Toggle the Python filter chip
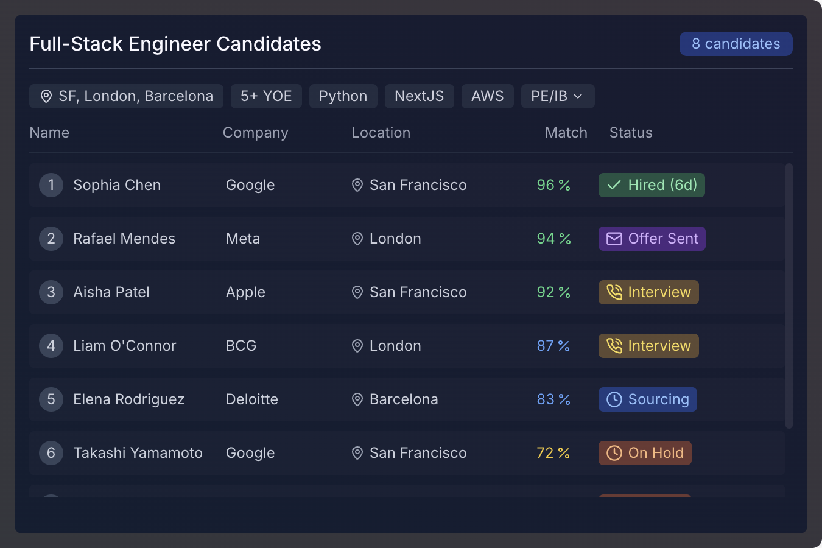Image resolution: width=822 pixels, height=548 pixels. click(x=343, y=96)
